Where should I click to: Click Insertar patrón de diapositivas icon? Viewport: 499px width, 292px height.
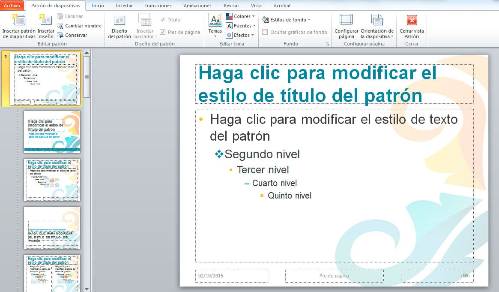(x=19, y=21)
